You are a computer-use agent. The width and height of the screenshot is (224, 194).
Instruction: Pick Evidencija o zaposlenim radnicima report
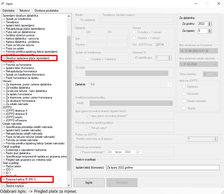[24, 150]
